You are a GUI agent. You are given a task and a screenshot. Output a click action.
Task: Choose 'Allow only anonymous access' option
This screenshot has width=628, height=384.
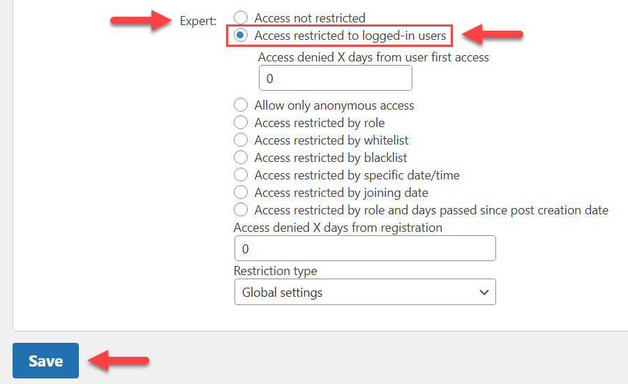[241, 105]
